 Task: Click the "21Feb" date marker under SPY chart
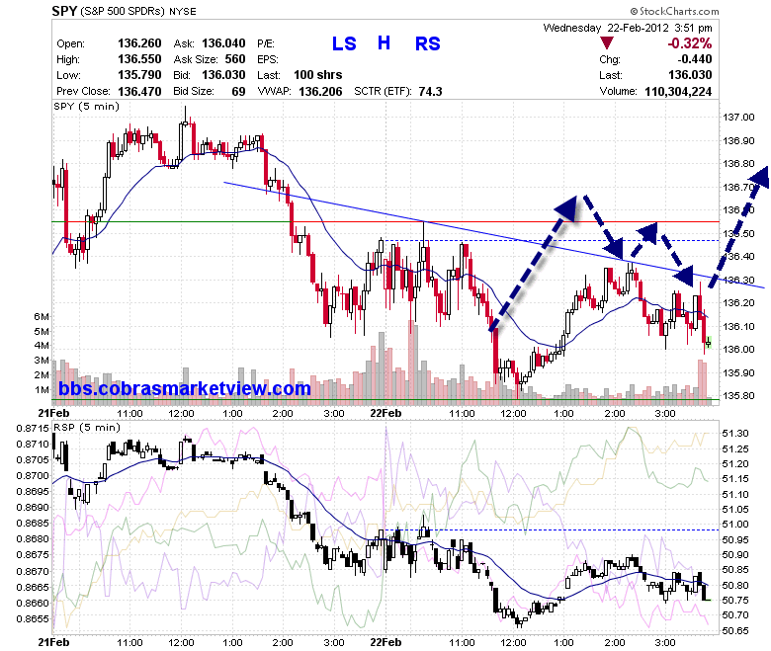[53, 413]
